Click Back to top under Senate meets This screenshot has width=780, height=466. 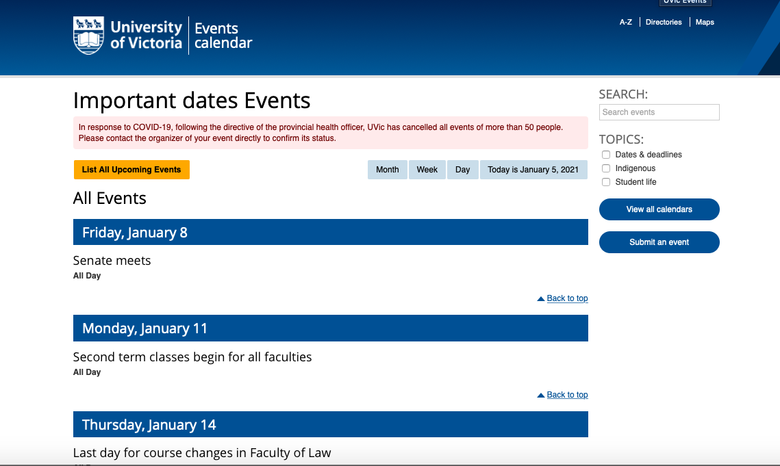[567, 298]
